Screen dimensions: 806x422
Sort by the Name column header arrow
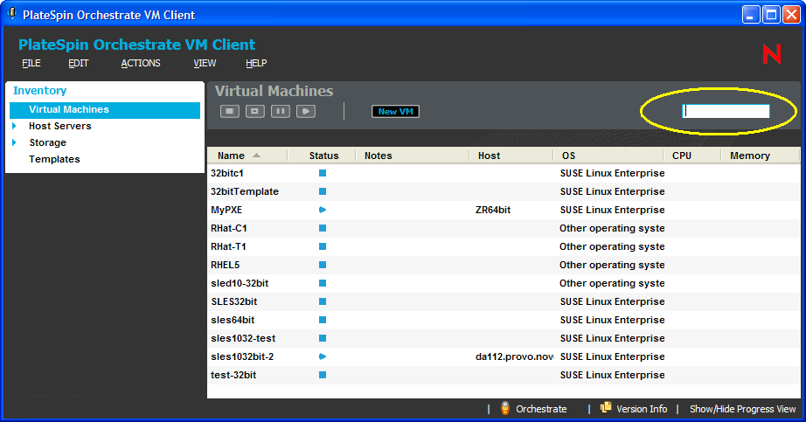coord(256,156)
